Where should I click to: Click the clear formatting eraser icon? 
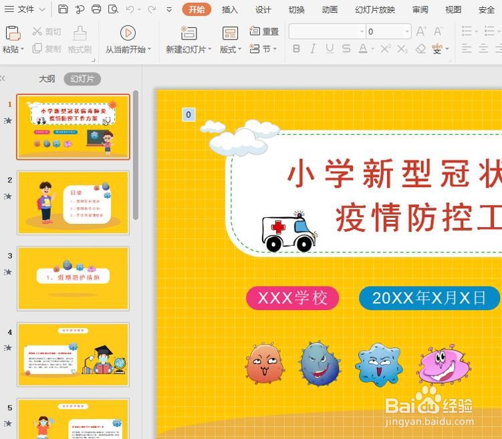[x=420, y=49]
